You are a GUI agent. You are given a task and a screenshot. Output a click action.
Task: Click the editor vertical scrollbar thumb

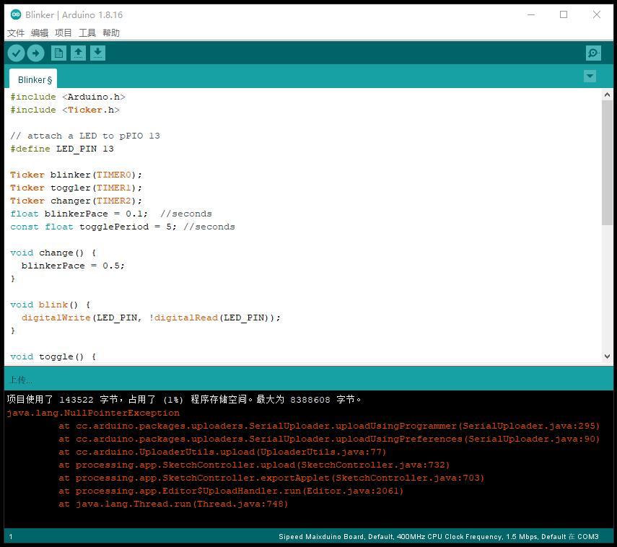click(607, 163)
